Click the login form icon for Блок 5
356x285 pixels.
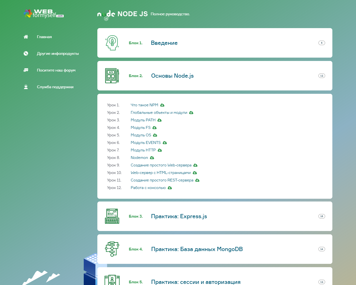112,280
